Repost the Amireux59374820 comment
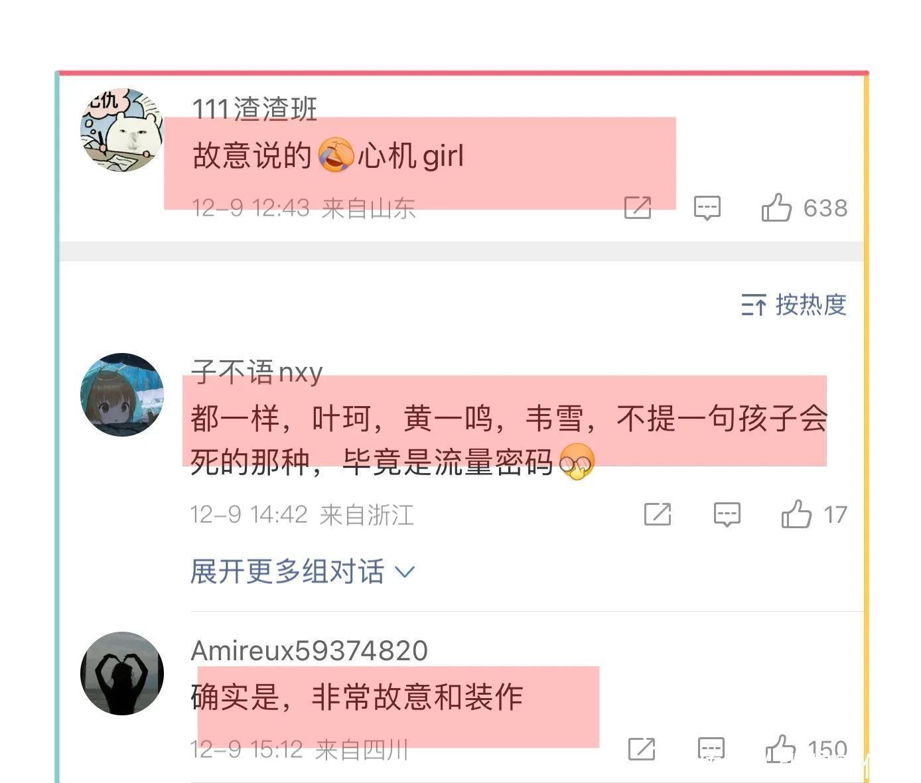921x783 pixels. [x=642, y=750]
